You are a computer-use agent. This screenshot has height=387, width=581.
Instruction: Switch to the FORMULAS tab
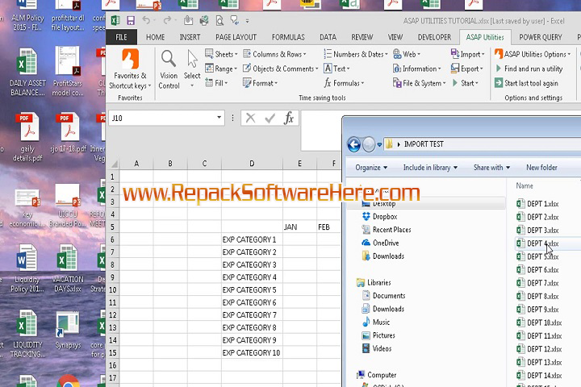288,37
